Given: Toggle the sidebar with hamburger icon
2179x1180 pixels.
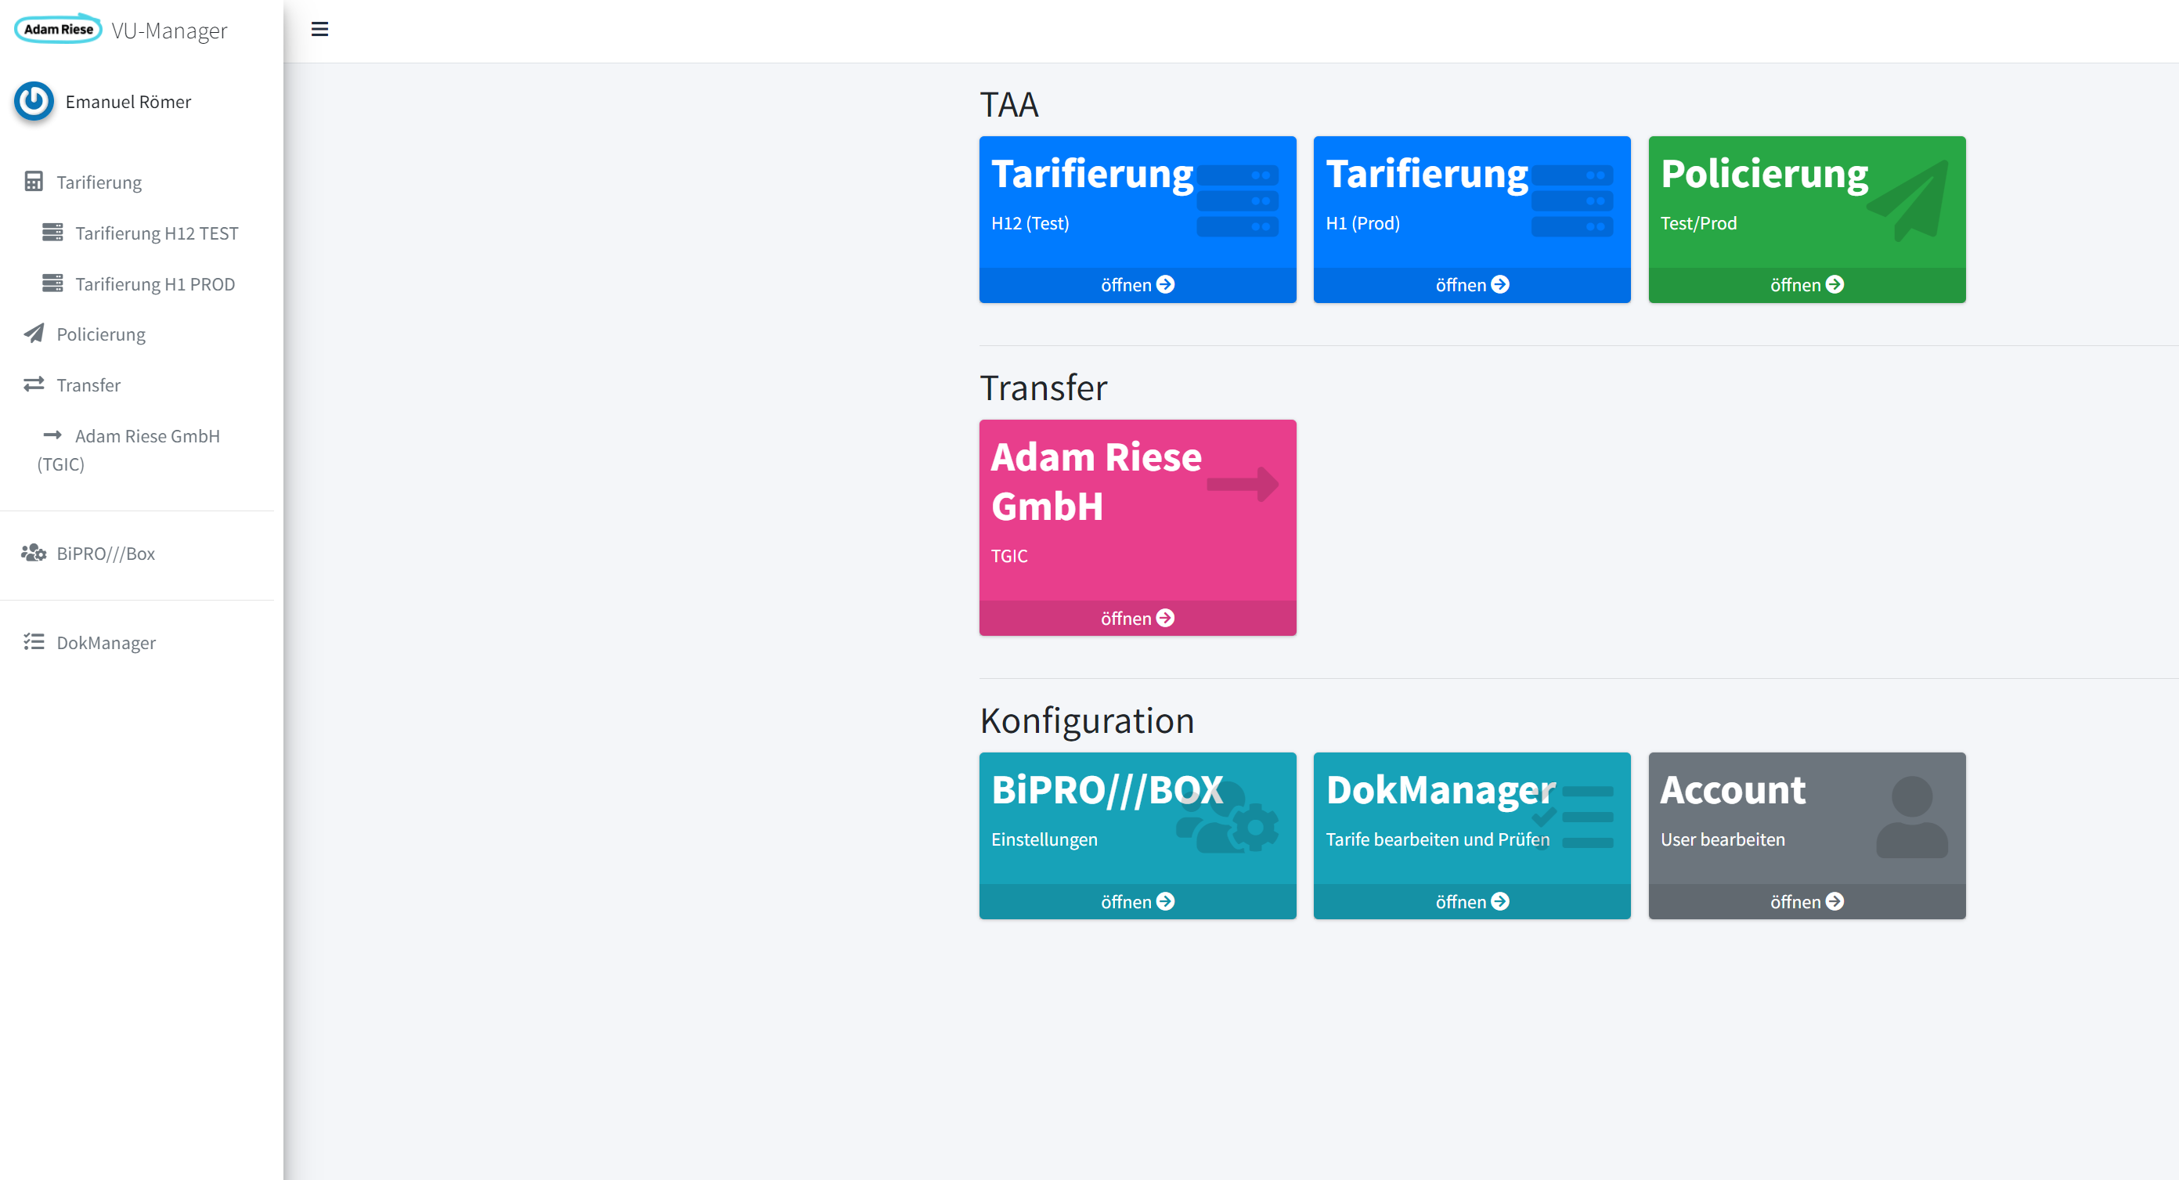Looking at the screenshot, I should [319, 30].
